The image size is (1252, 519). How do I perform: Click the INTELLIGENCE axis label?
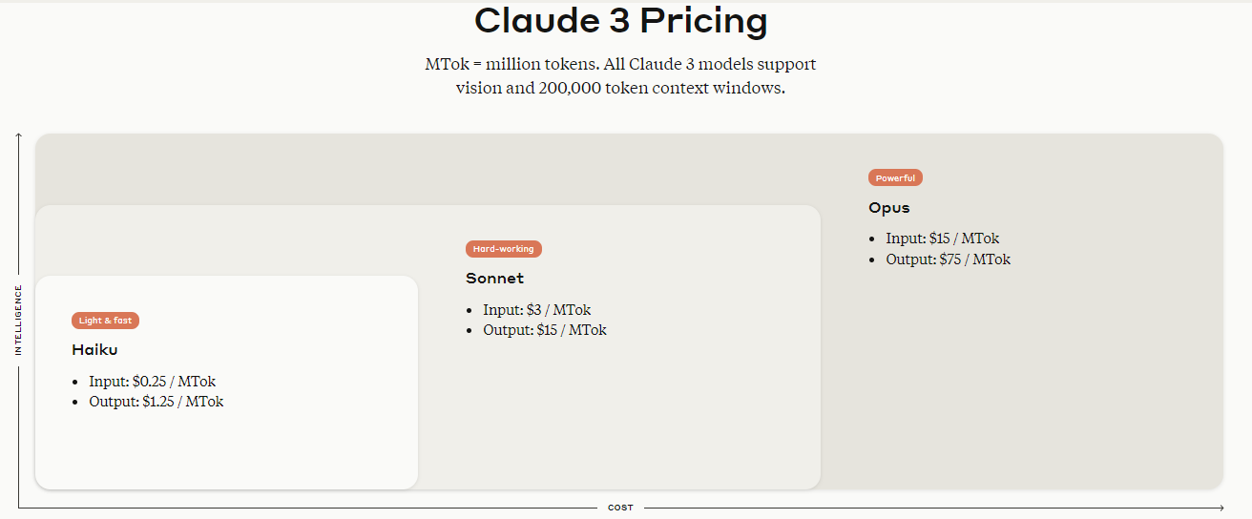click(18, 321)
